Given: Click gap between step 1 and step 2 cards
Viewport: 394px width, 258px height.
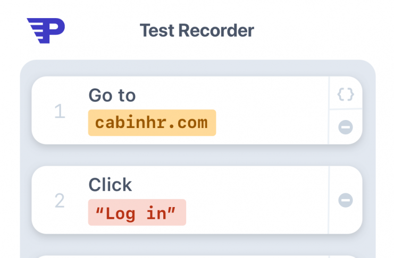Looking at the screenshot, I should [x=197, y=155].
